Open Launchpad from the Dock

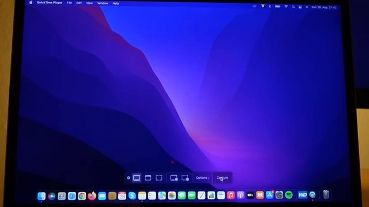coord(62,196)
